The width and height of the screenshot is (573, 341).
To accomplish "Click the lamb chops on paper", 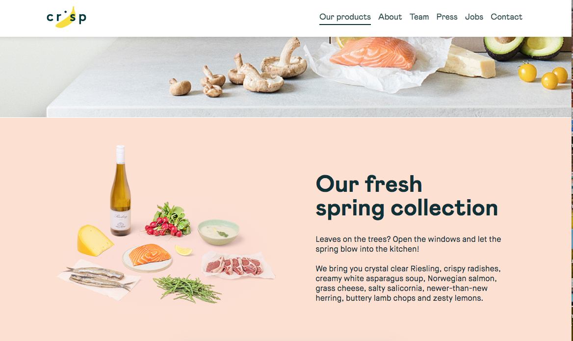I will click(238, 265).
